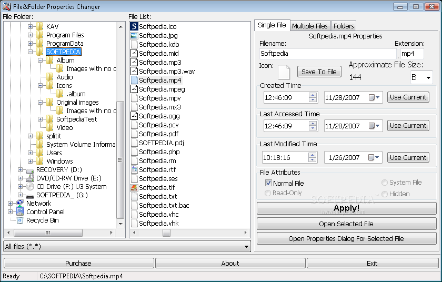This screenshot has height=282, width=442.
Task: Click the folder tree vertical scrollbar thumb
Action: pyautogui.click(x=120, y=160)
